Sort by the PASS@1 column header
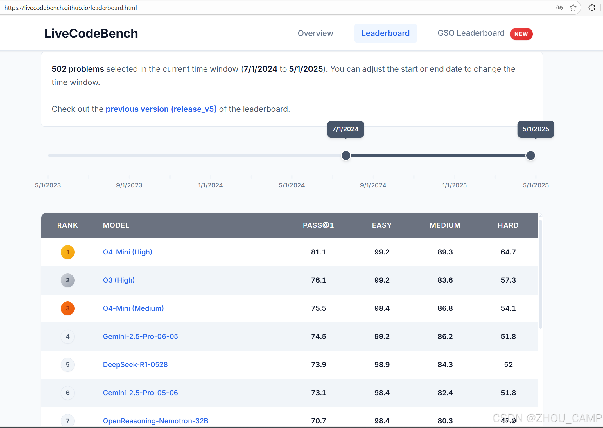The width and height of the screenshot is (603, 428). pos(318,225)
